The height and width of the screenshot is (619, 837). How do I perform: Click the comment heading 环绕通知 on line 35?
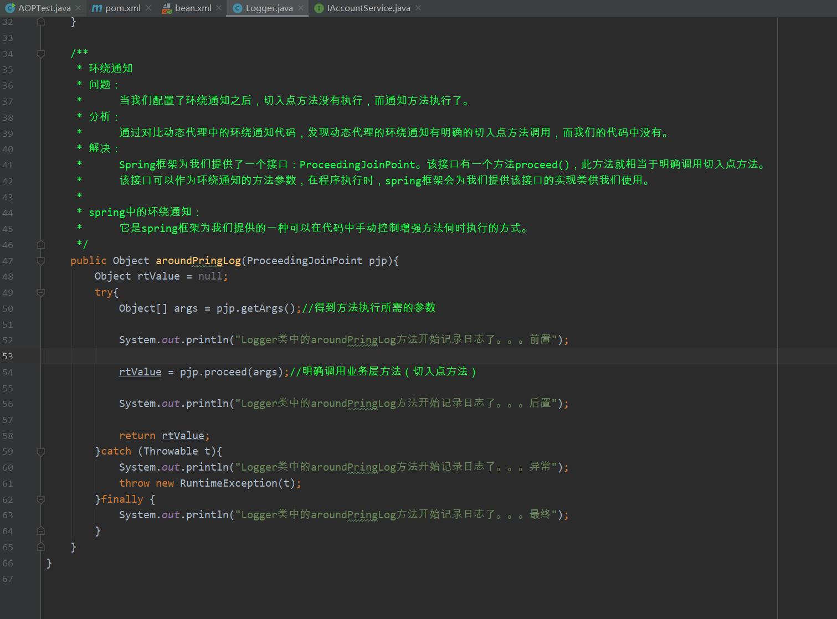[x=111, y=69]
